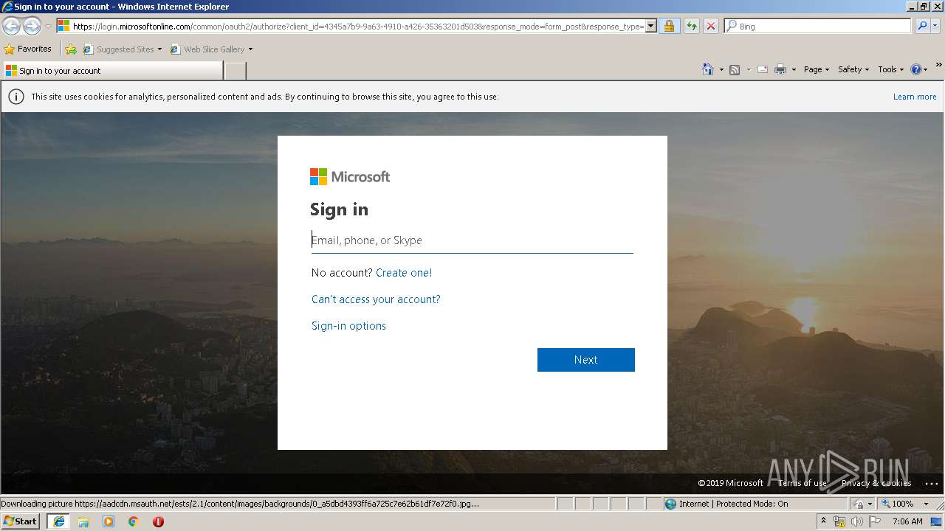Click the 'Create one!' link
The width and height of the screenshot is (945, 531).
(404, 273)
